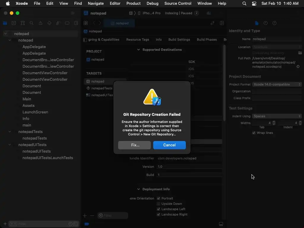Image resolution: width=304 pixels, height=228 pixels.
Task: Switch to the Build Phases tab
Action: pyautogui.click(x=207, y=39)
